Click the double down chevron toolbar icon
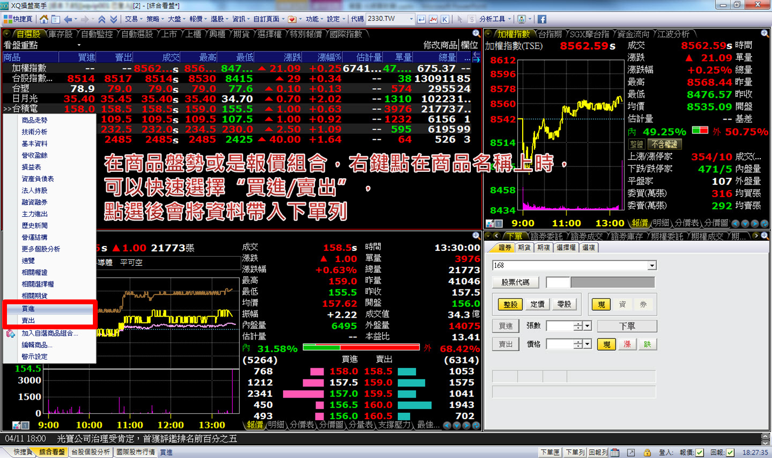 click(x=114, y=19)
